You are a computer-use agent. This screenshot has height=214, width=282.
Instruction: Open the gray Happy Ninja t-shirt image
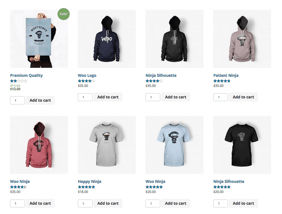[x=107, y=145]
